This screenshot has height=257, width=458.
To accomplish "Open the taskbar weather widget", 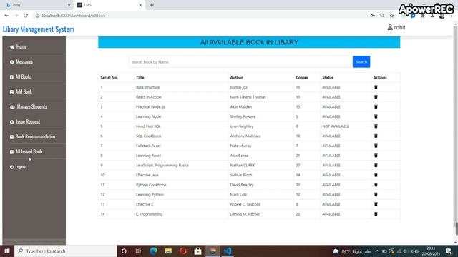I will click(x=351, y=251).
